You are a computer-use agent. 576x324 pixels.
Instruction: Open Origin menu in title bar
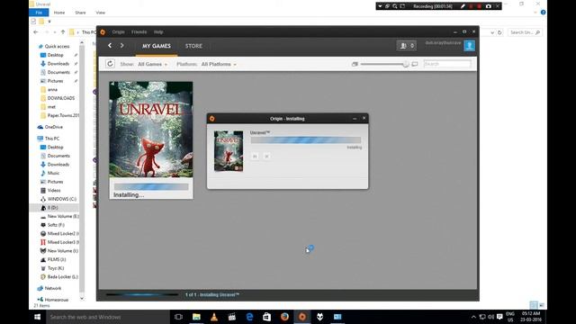118,32
